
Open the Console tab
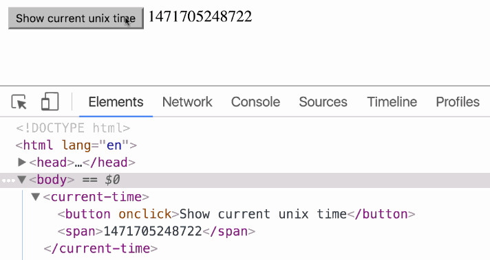click(255, 102)
